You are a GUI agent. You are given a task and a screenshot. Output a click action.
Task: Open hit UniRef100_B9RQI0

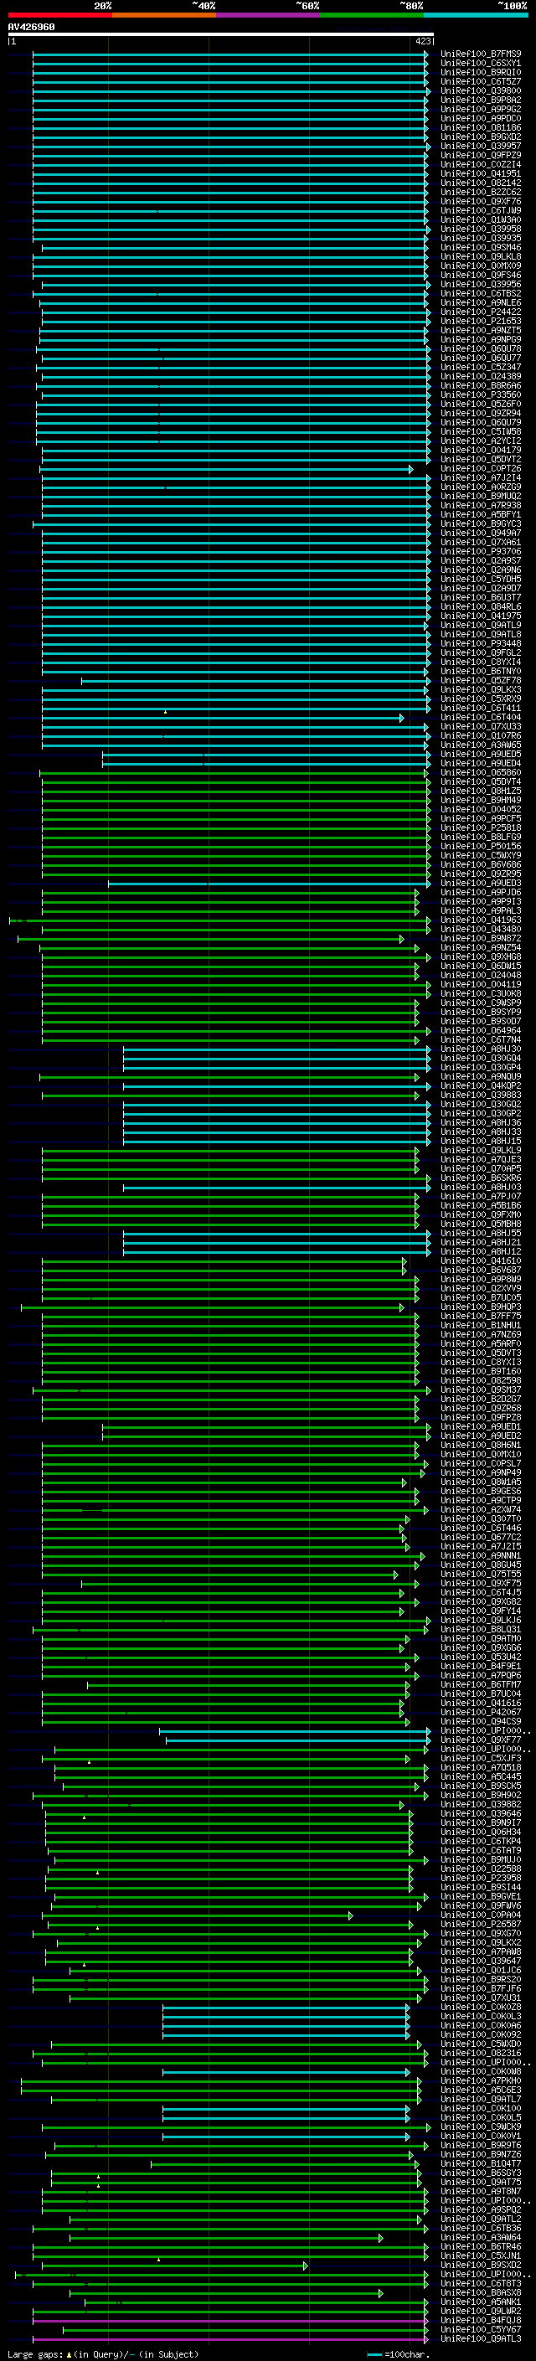[x=481, y=72]
